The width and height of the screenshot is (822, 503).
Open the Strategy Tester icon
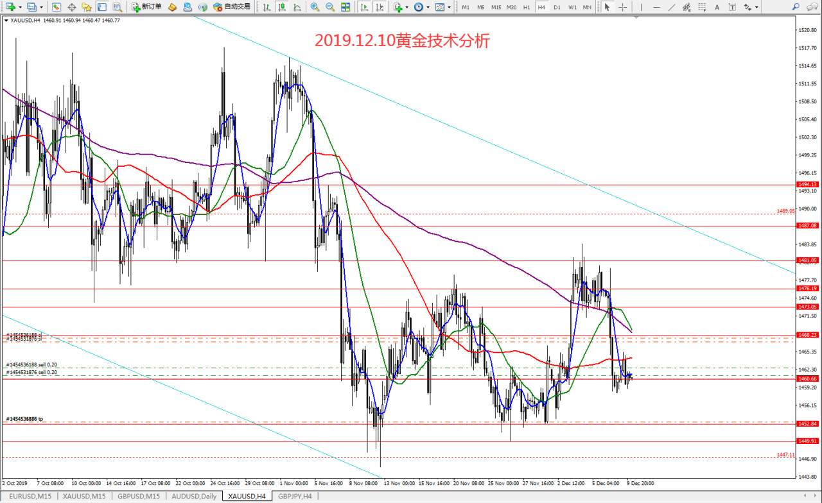pyautogui.click(x=117, y=6)
